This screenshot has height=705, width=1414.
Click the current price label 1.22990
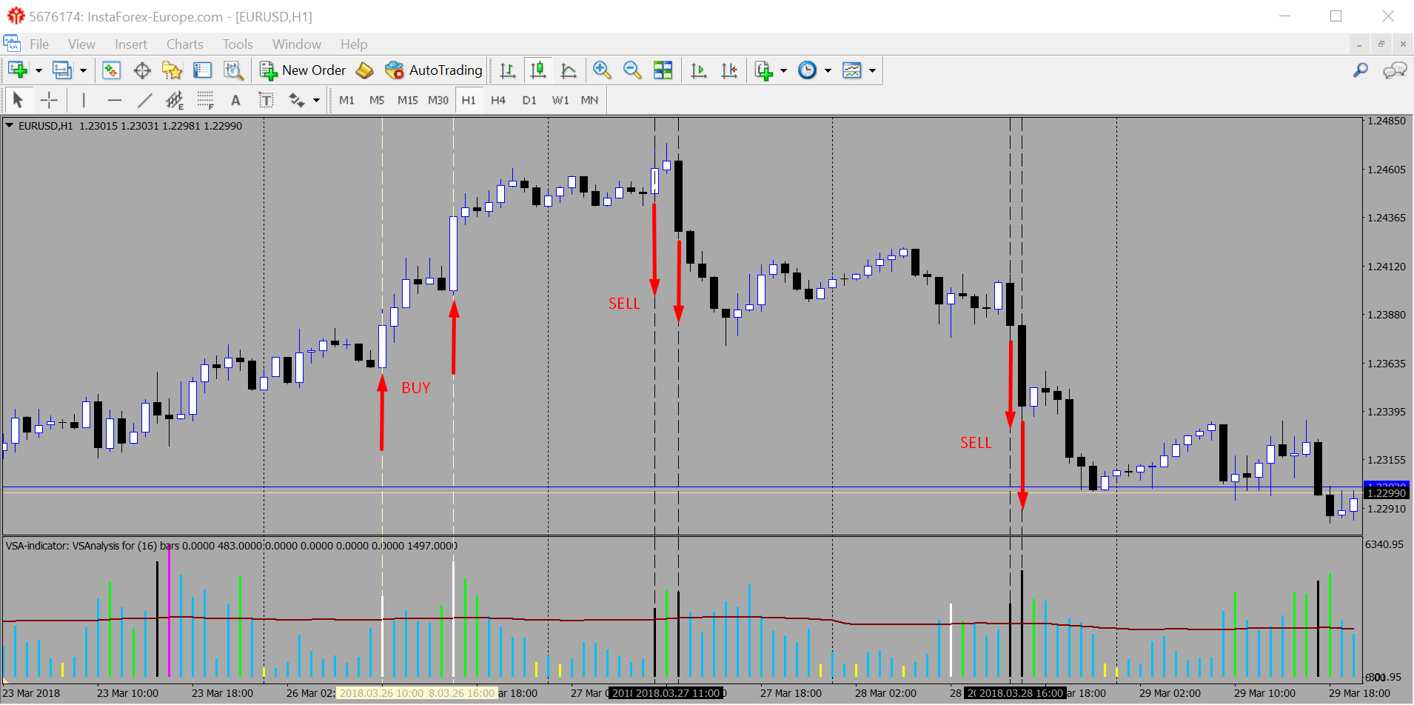click(x=1387, y=493)
